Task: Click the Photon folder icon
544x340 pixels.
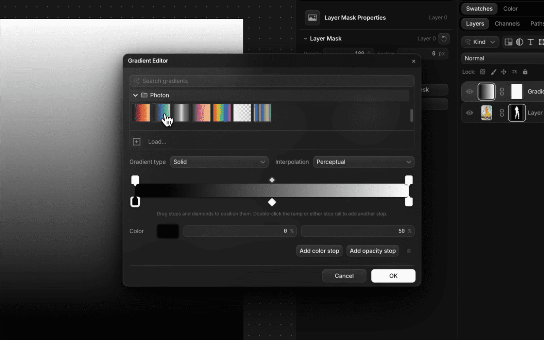Action: tap(144, 95)
